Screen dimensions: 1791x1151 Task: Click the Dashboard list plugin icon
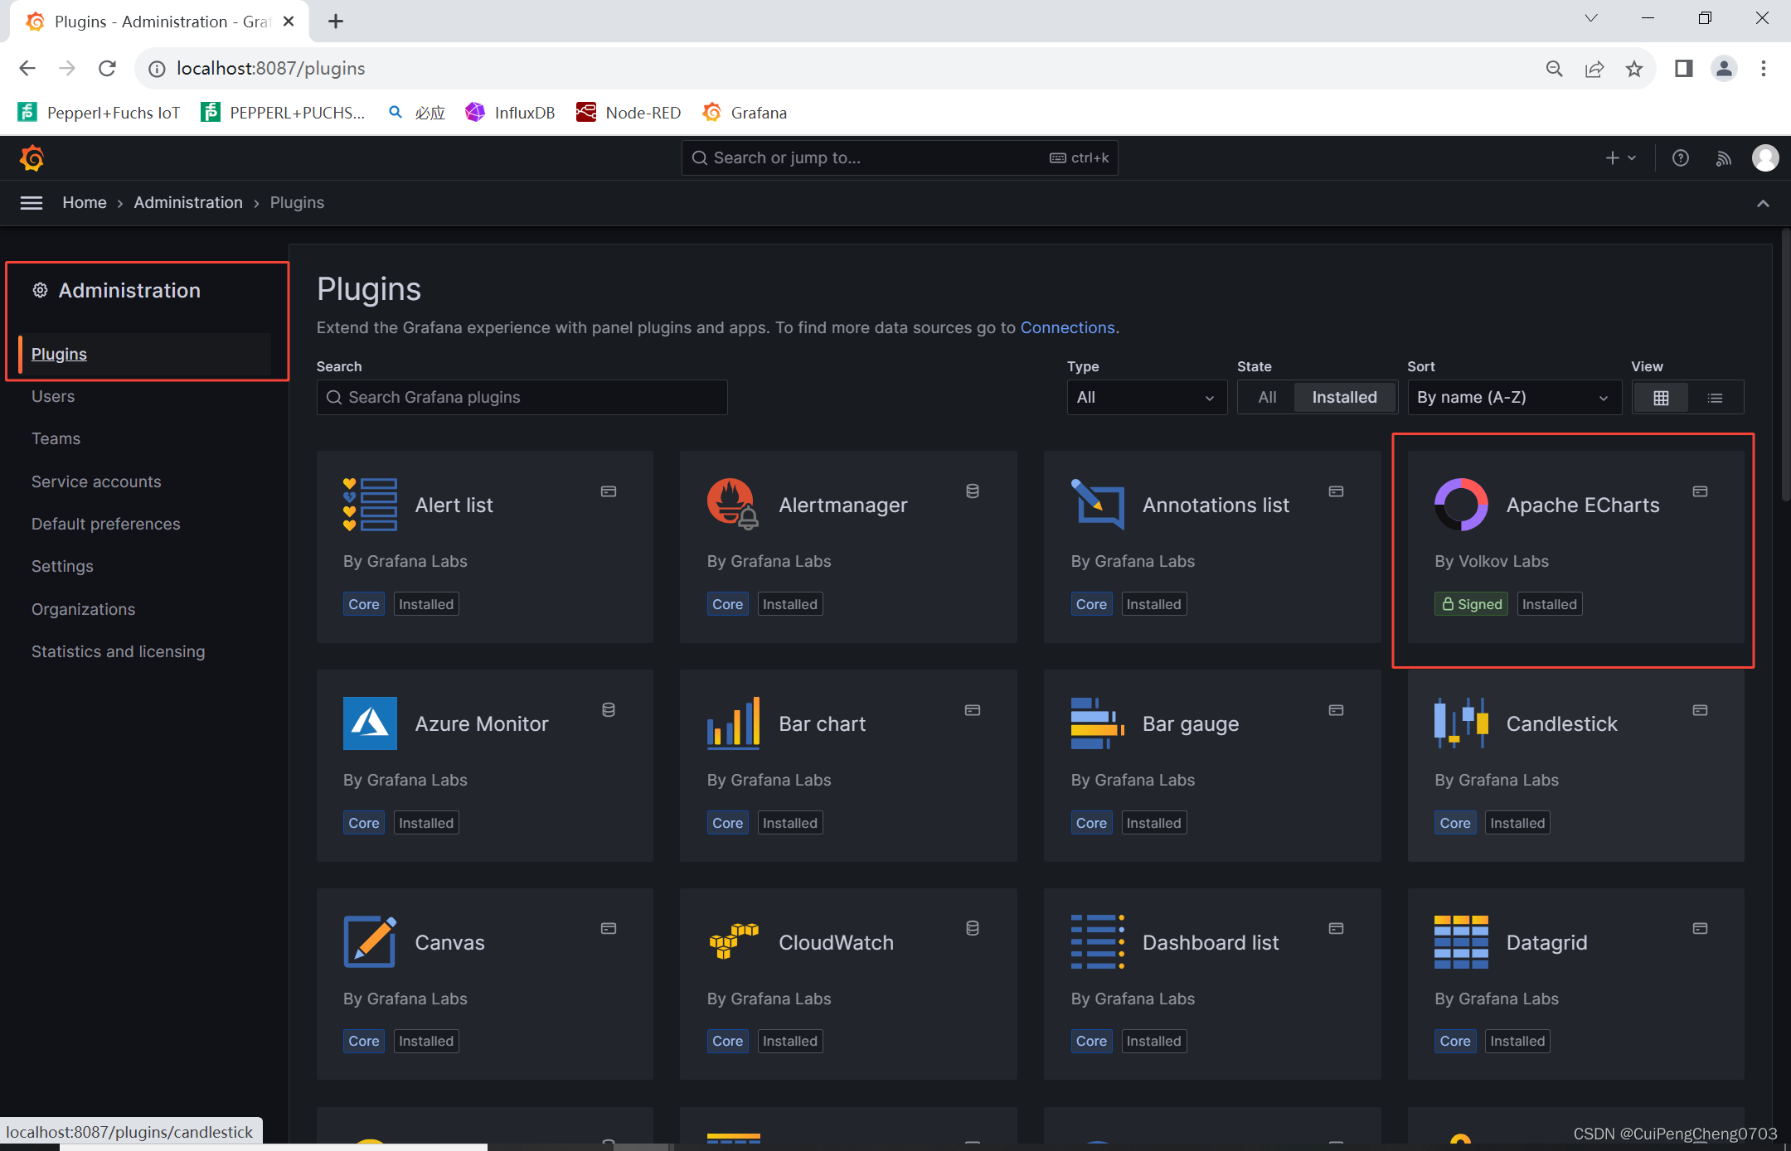point(1098,942)
